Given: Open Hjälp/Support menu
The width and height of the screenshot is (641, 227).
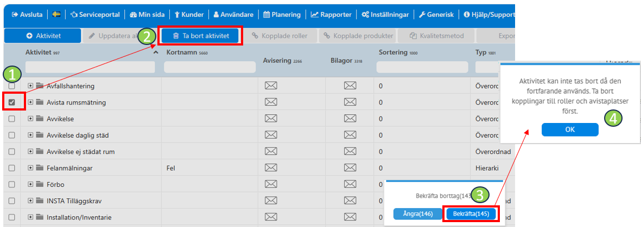Looking at the screenshot, I should tap(489, 14).
